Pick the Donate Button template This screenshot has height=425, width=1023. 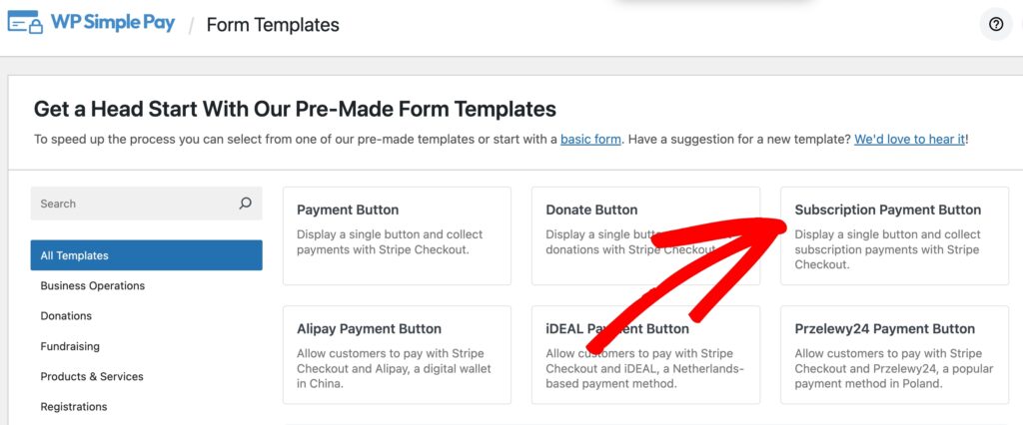[x=645, y=235]
